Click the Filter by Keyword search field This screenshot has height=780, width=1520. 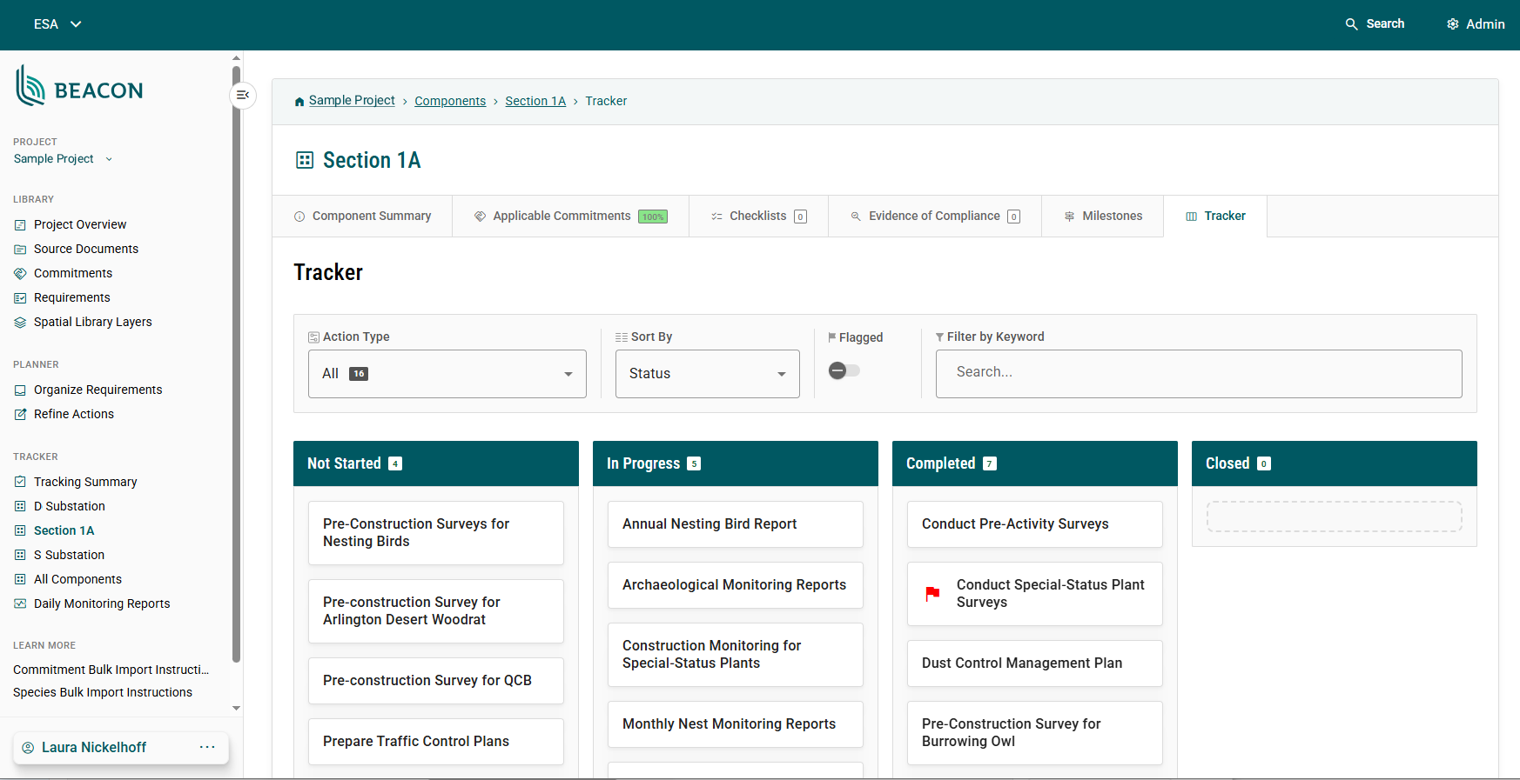click(1198, 373)
